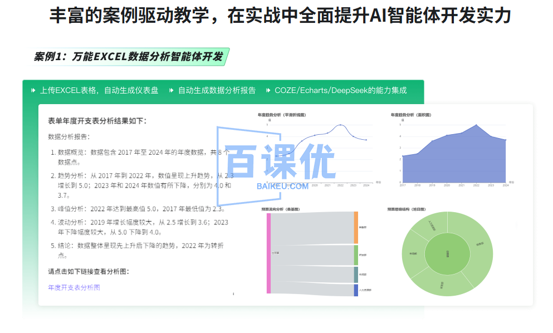Click report item 3 峰值分析
Image resolution: width=553 pixels, height=333 pixels.
(x=138, y=209)
